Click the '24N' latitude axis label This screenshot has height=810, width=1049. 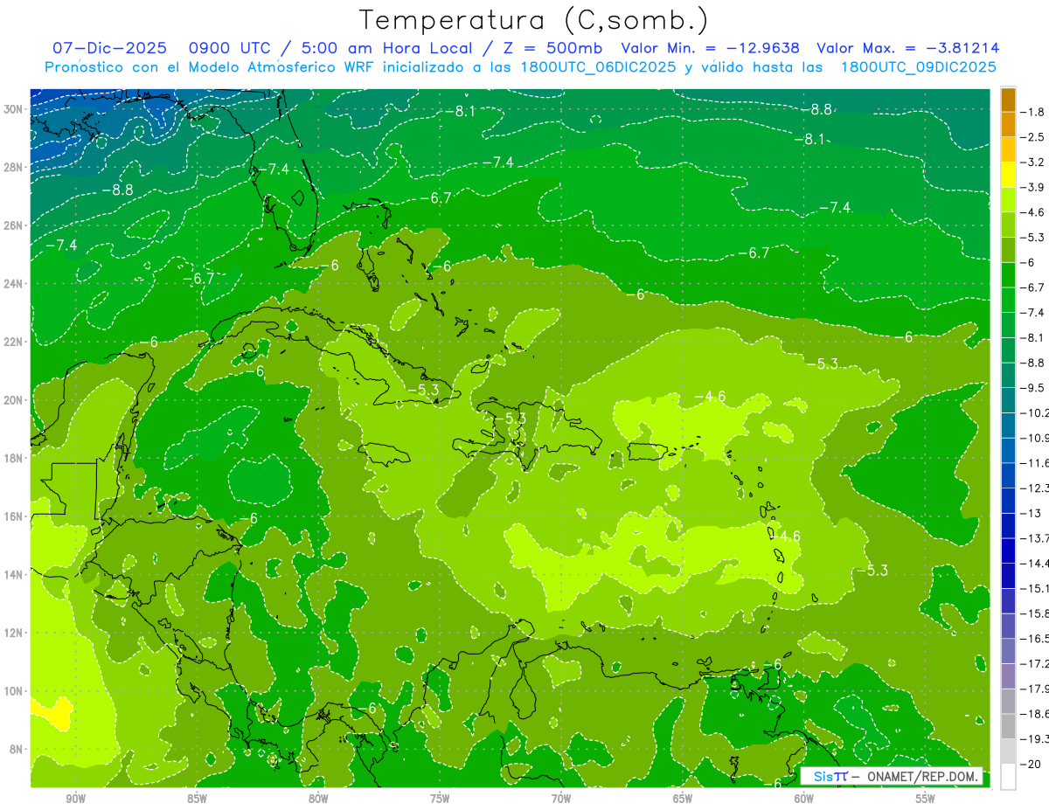(x=15, y=284)
